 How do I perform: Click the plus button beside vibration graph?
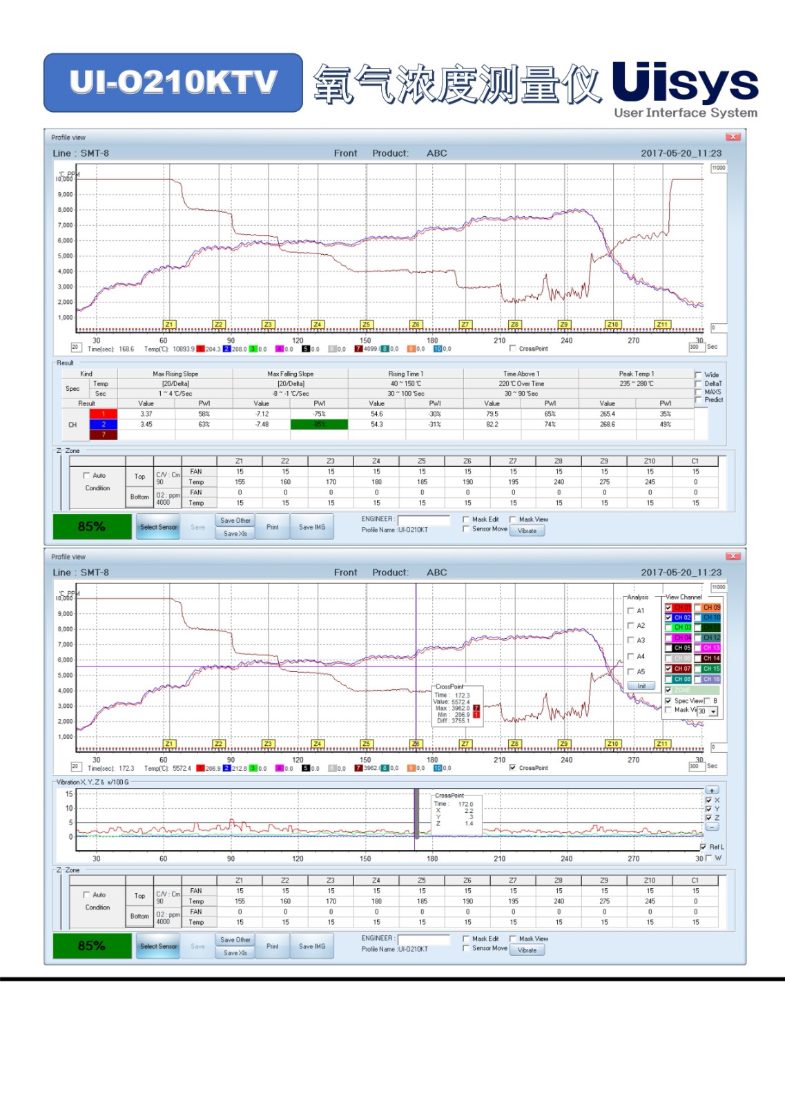(x=712, y=790)
